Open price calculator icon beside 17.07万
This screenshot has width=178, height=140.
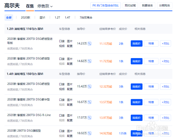tap(90, 118)
